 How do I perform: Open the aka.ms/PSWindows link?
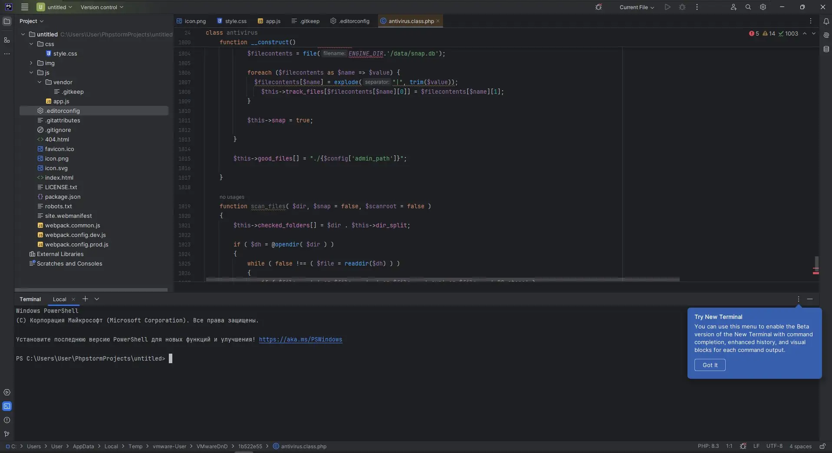[300, 339]
